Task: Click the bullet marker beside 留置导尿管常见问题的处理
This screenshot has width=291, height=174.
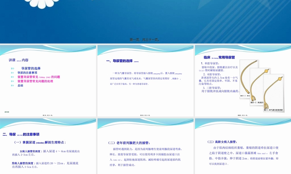Action: 12,81
